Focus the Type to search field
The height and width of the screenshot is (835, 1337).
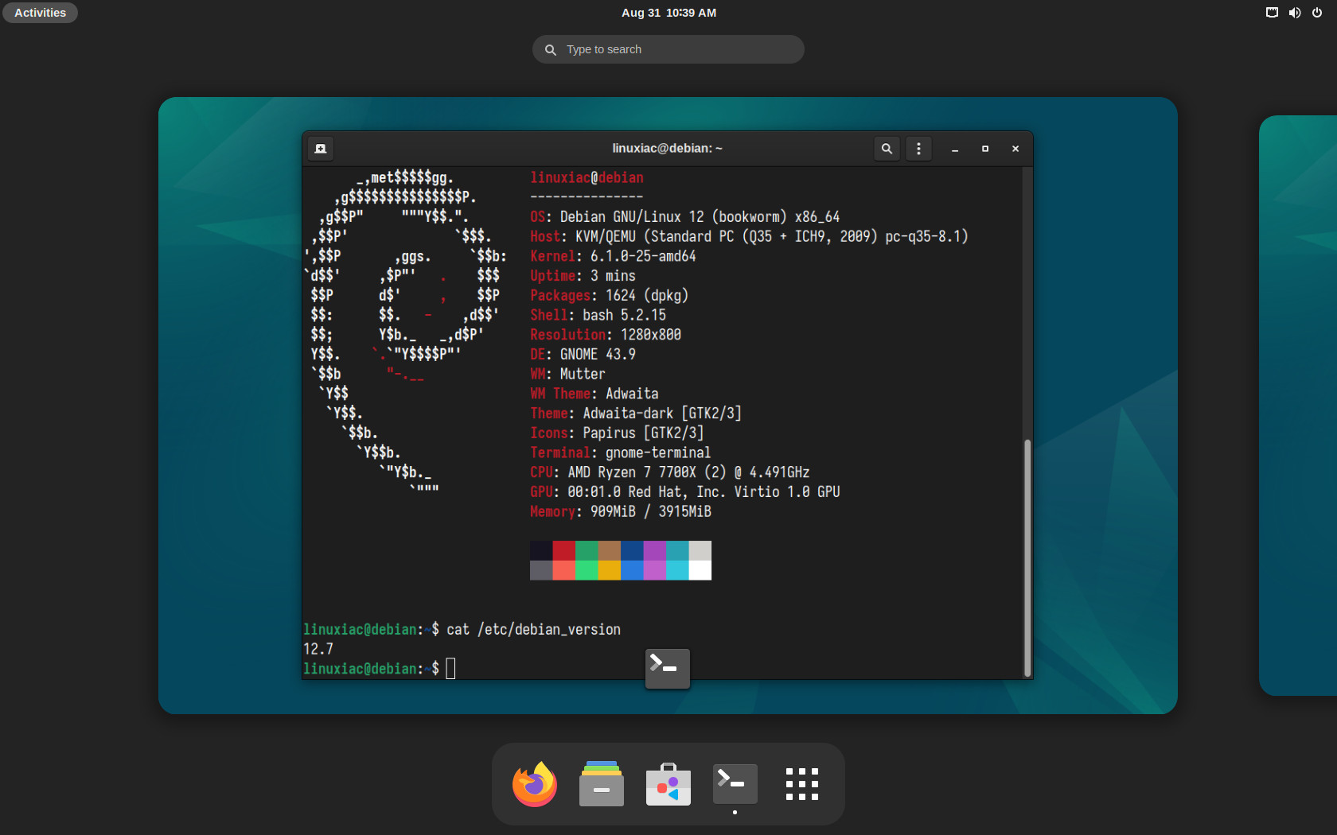[668, 49]
